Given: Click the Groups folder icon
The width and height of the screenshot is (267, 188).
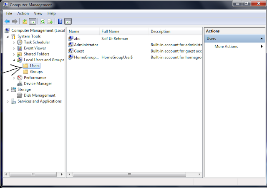Looking at the screenshot, I should (26, 72).
